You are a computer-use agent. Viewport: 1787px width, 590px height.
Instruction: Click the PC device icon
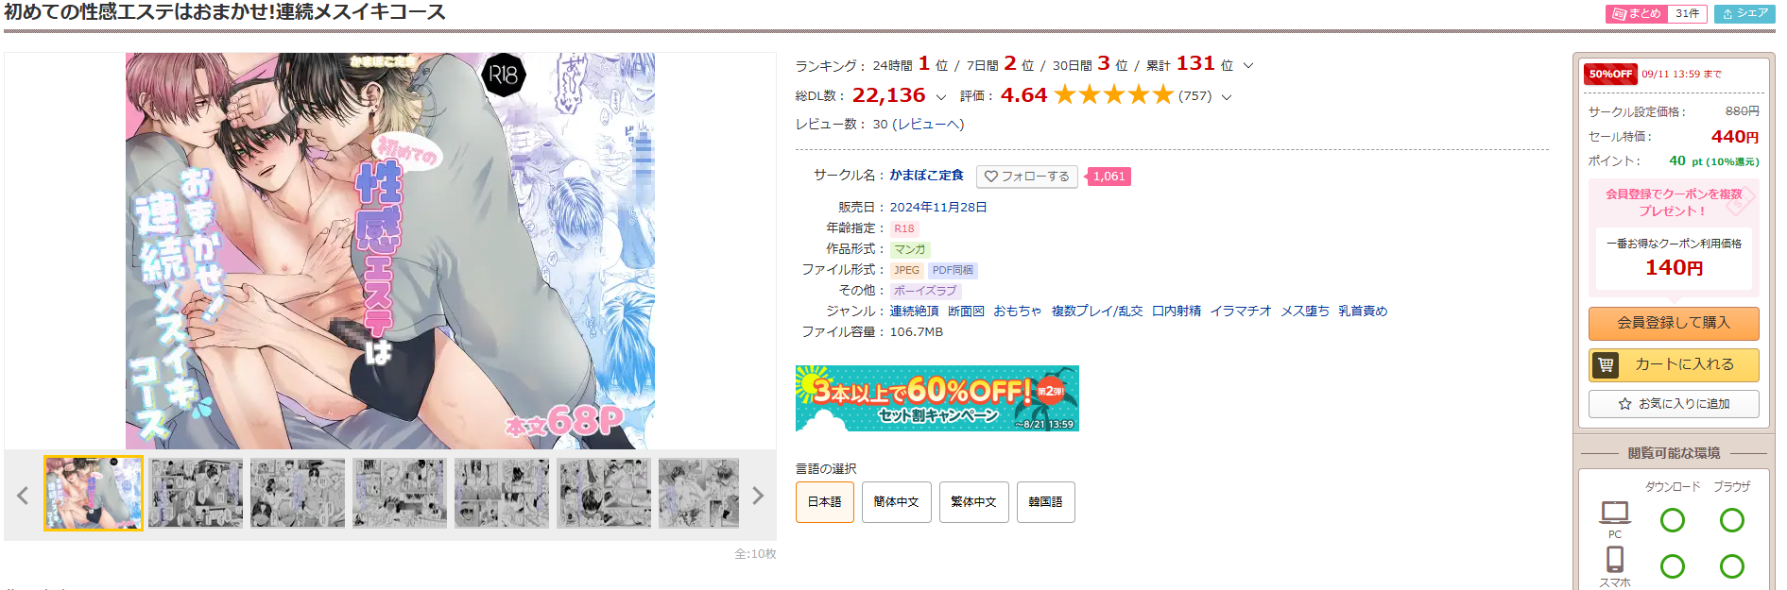pos(1615,513)
